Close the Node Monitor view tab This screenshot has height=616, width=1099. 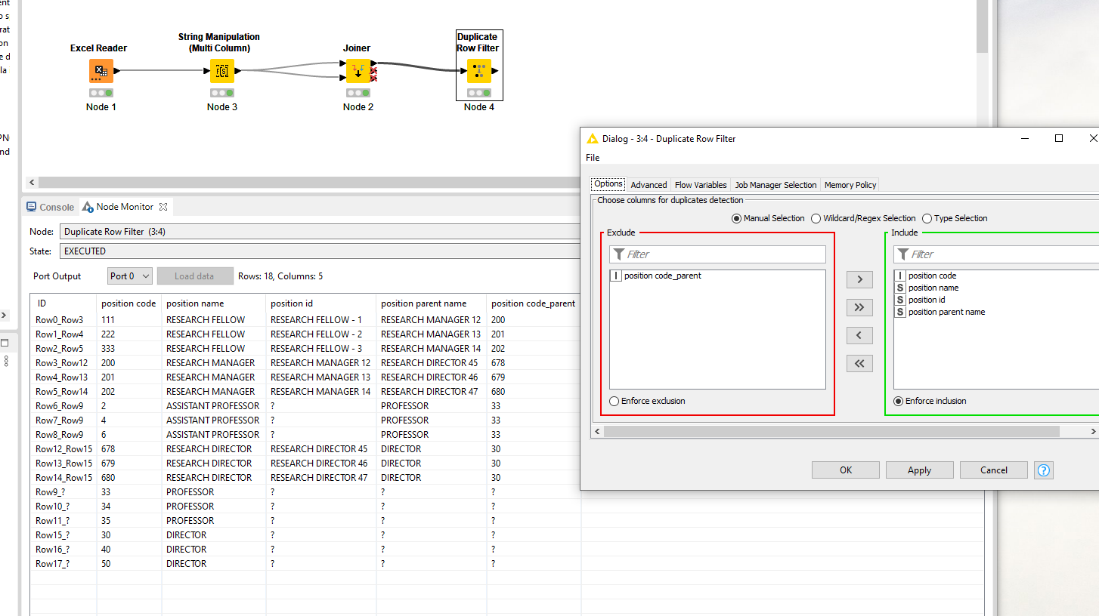[x=163, y=206]
